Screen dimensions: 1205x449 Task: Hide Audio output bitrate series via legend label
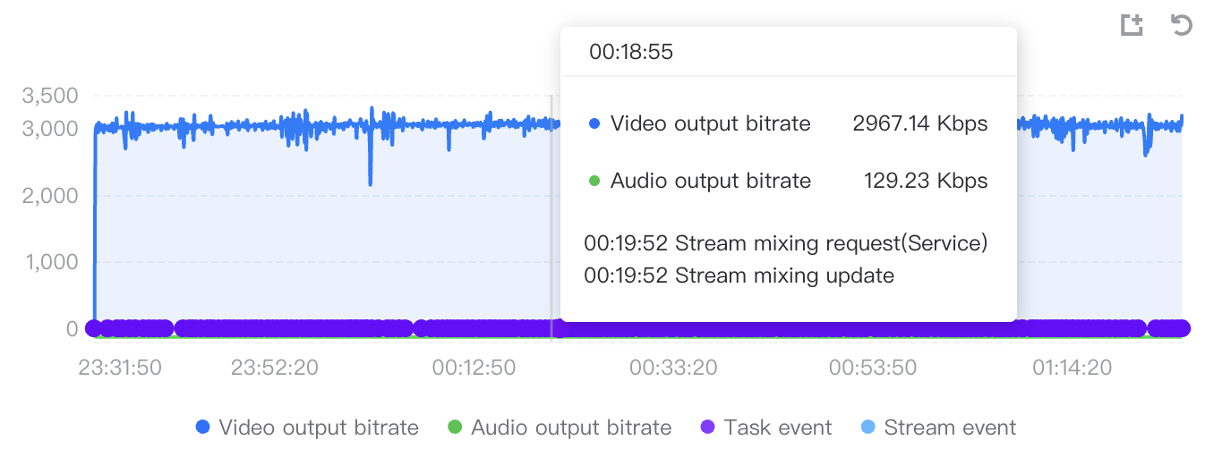[570, 428]
